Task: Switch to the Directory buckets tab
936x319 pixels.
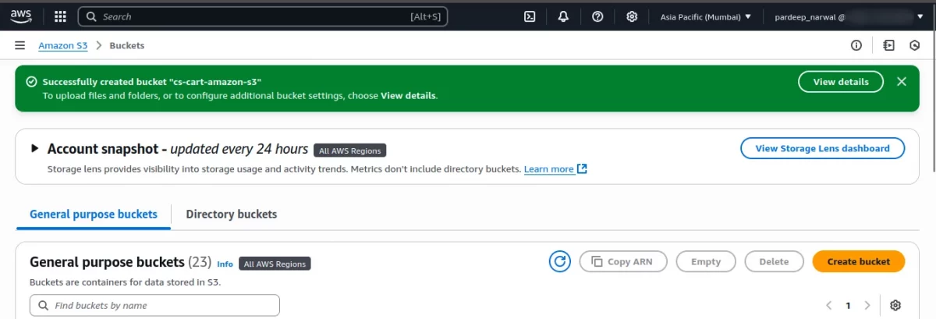Action: [231, 214]
